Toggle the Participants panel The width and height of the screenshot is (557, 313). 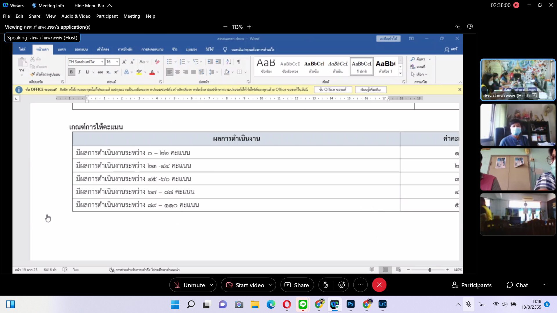point(472,285)
